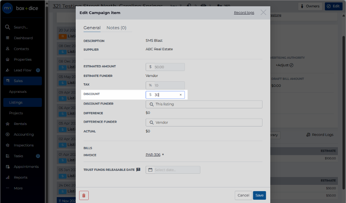
Task: Remove invoice PAR-306 with the x icon
Action: [x=163, y=155]
